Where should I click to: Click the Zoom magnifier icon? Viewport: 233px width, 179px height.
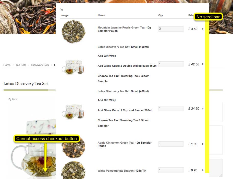tap(10, 99)
